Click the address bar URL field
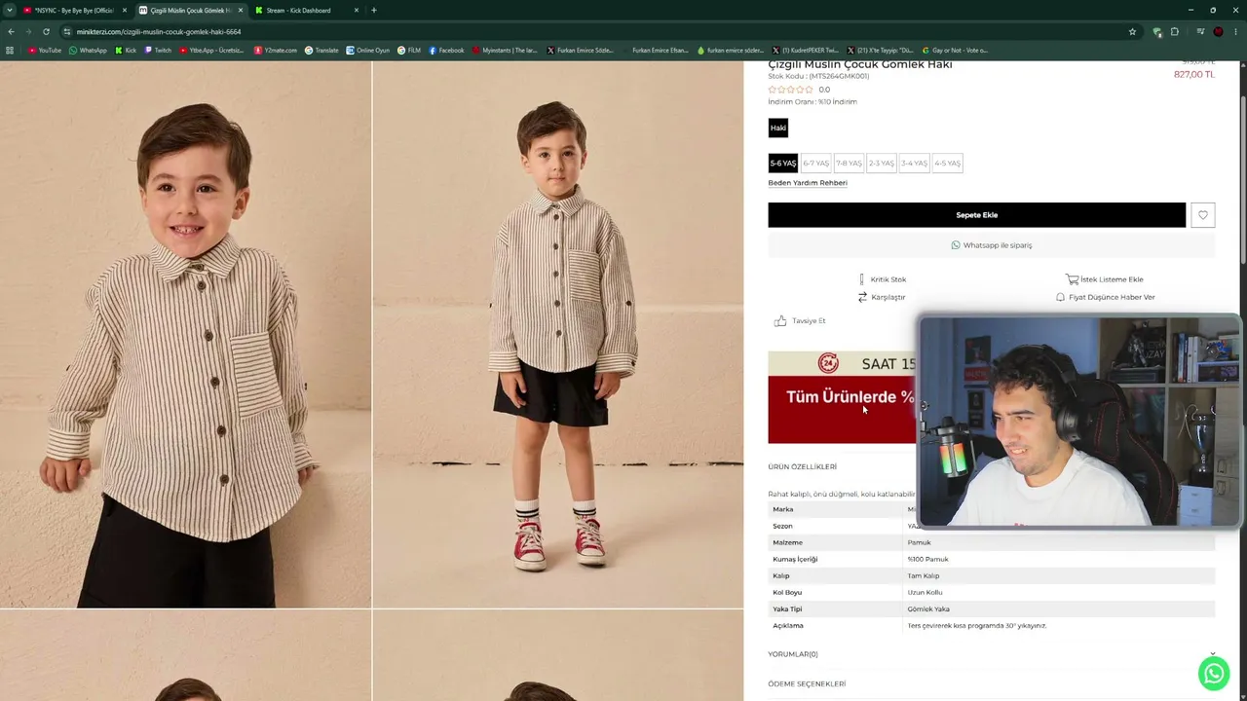This screenshot has height=701, width=1247. [594, 31]
